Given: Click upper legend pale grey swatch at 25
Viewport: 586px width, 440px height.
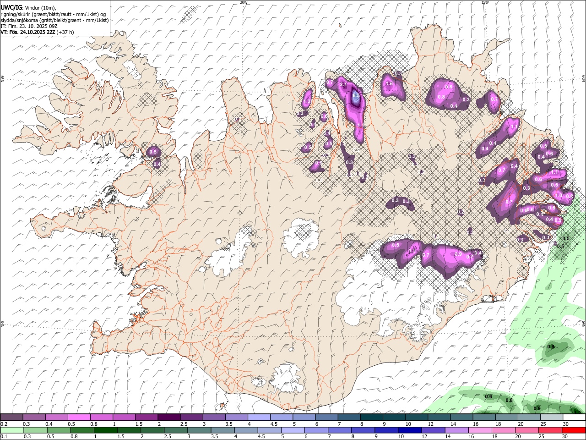Looking at the screenshot, I should pyautogui.click(x=552, y=418).
